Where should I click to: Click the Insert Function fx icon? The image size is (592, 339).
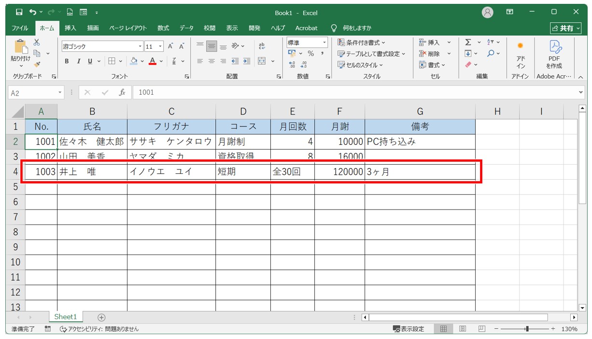(x=122, y=92)
